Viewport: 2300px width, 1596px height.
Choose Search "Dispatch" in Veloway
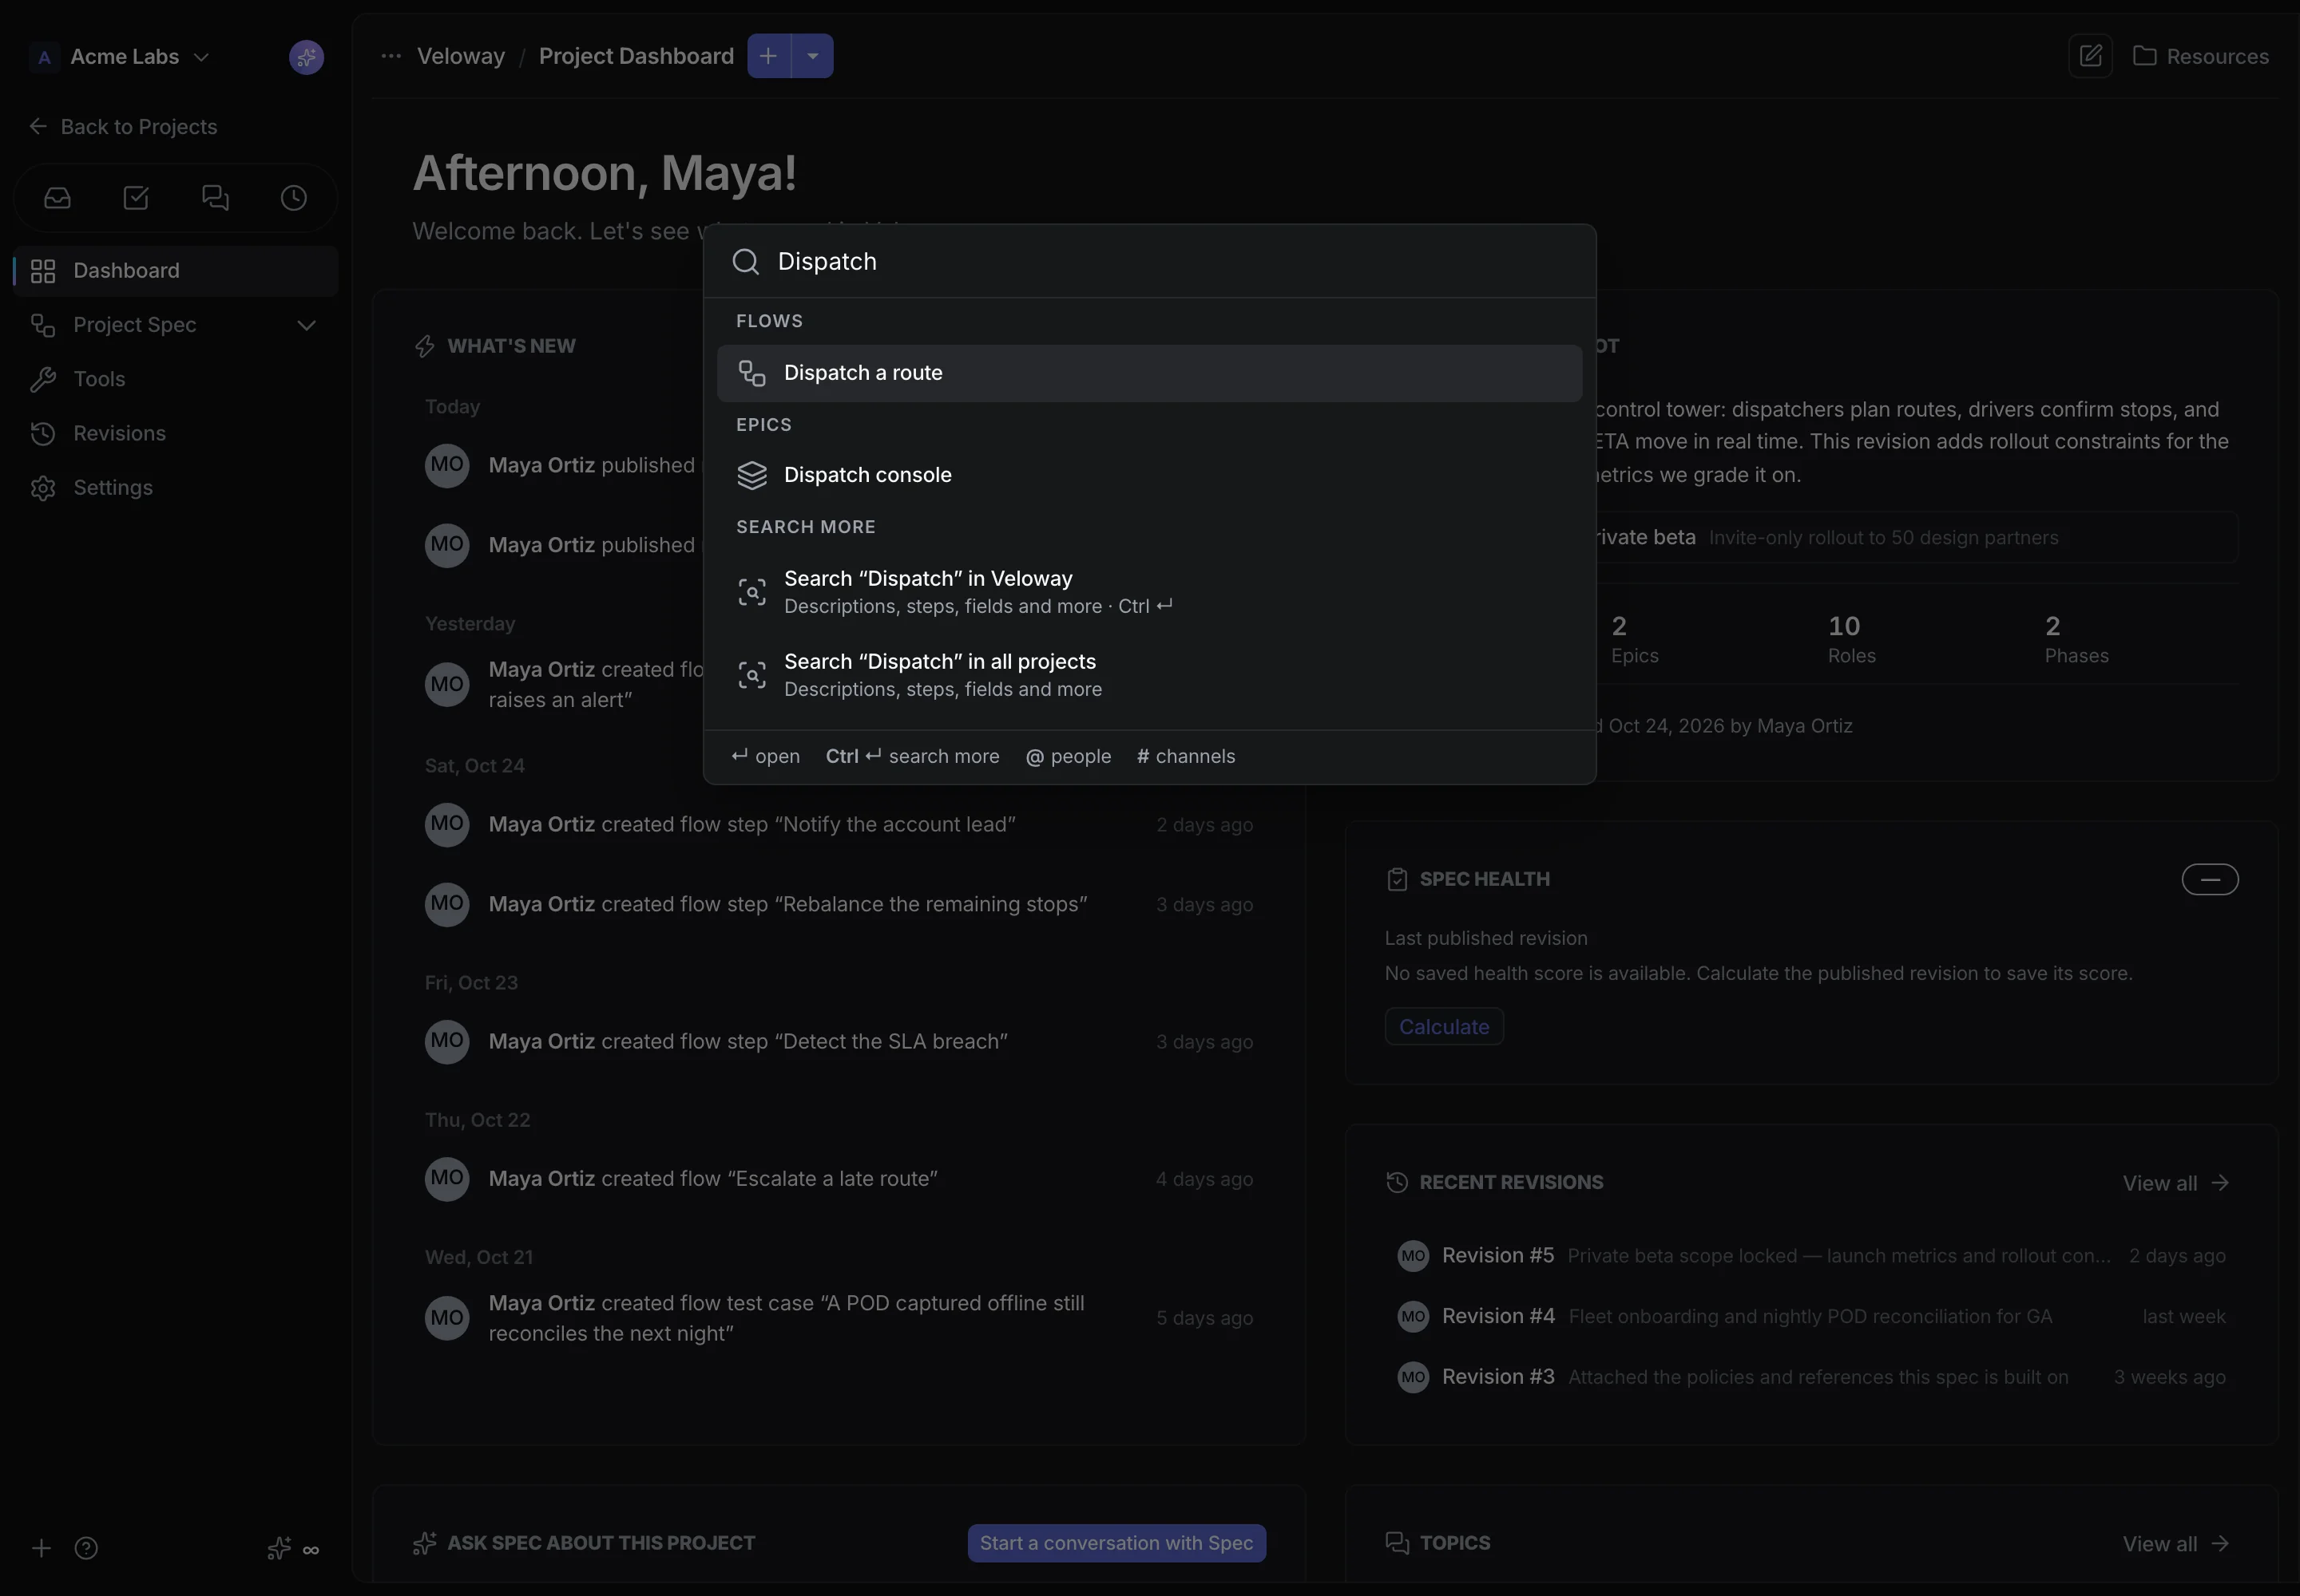[x=1149, y=592]
